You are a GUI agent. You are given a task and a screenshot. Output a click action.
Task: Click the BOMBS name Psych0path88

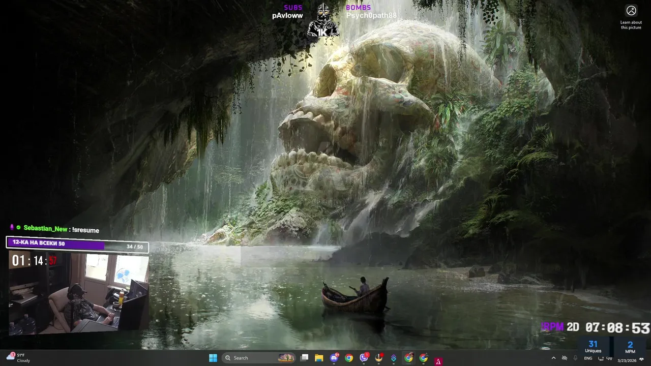pyautogui.click(x=371, y=16)
